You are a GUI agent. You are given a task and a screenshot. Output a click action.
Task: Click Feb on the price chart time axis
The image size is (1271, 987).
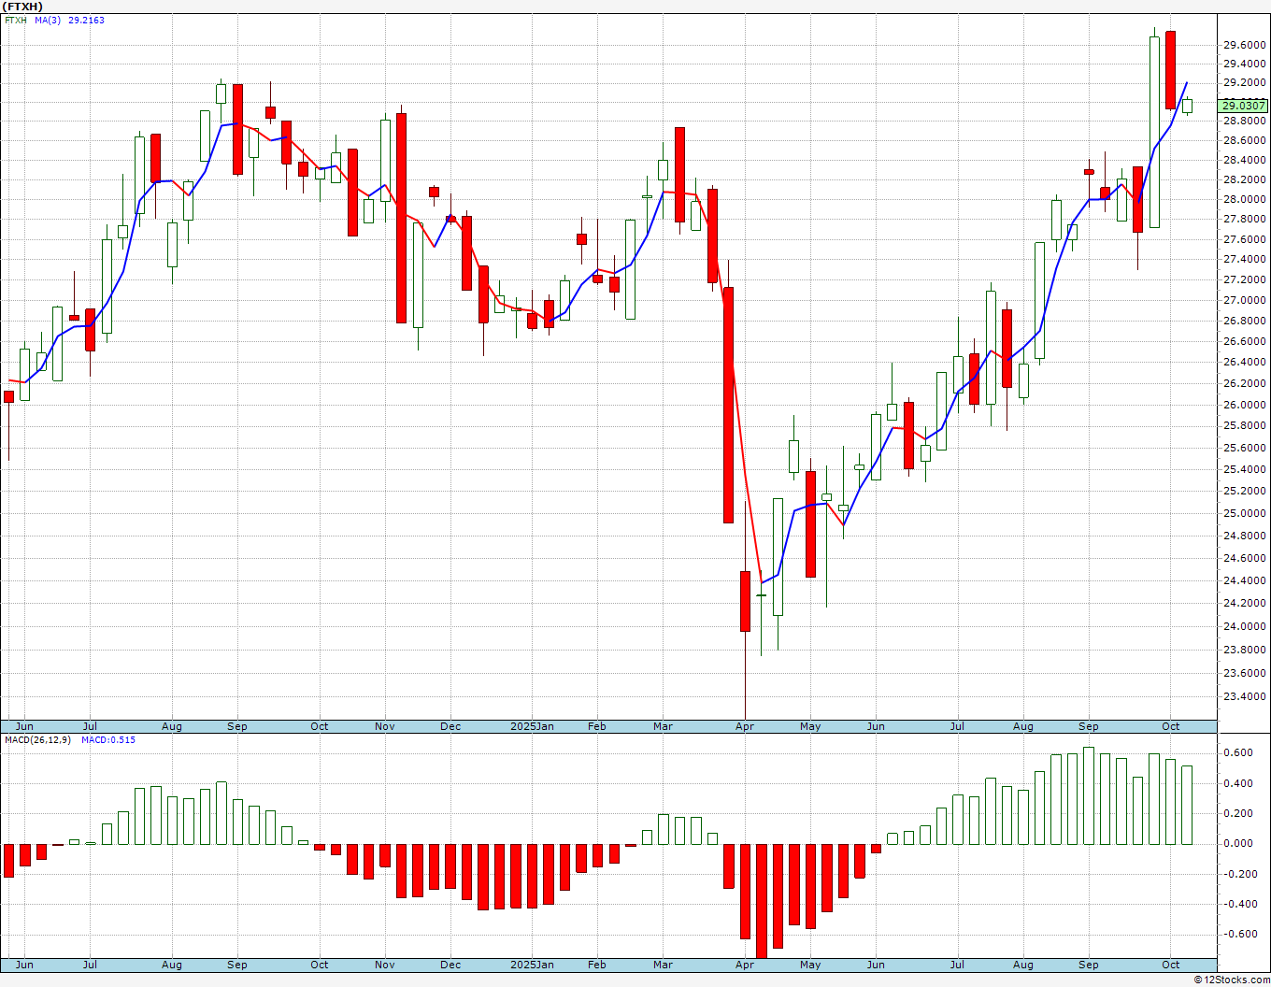(x=597, y=726)
